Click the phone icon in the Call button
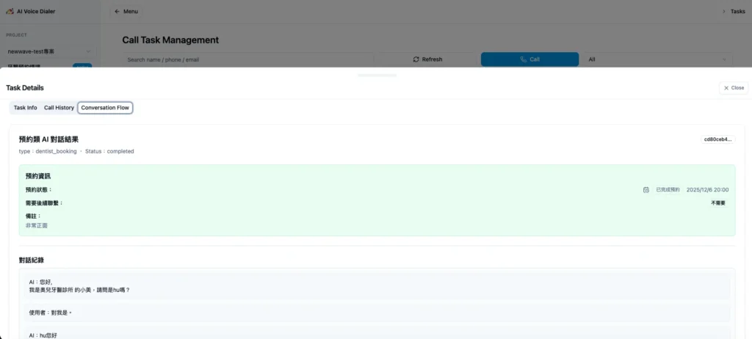 [x=523, y=59]
